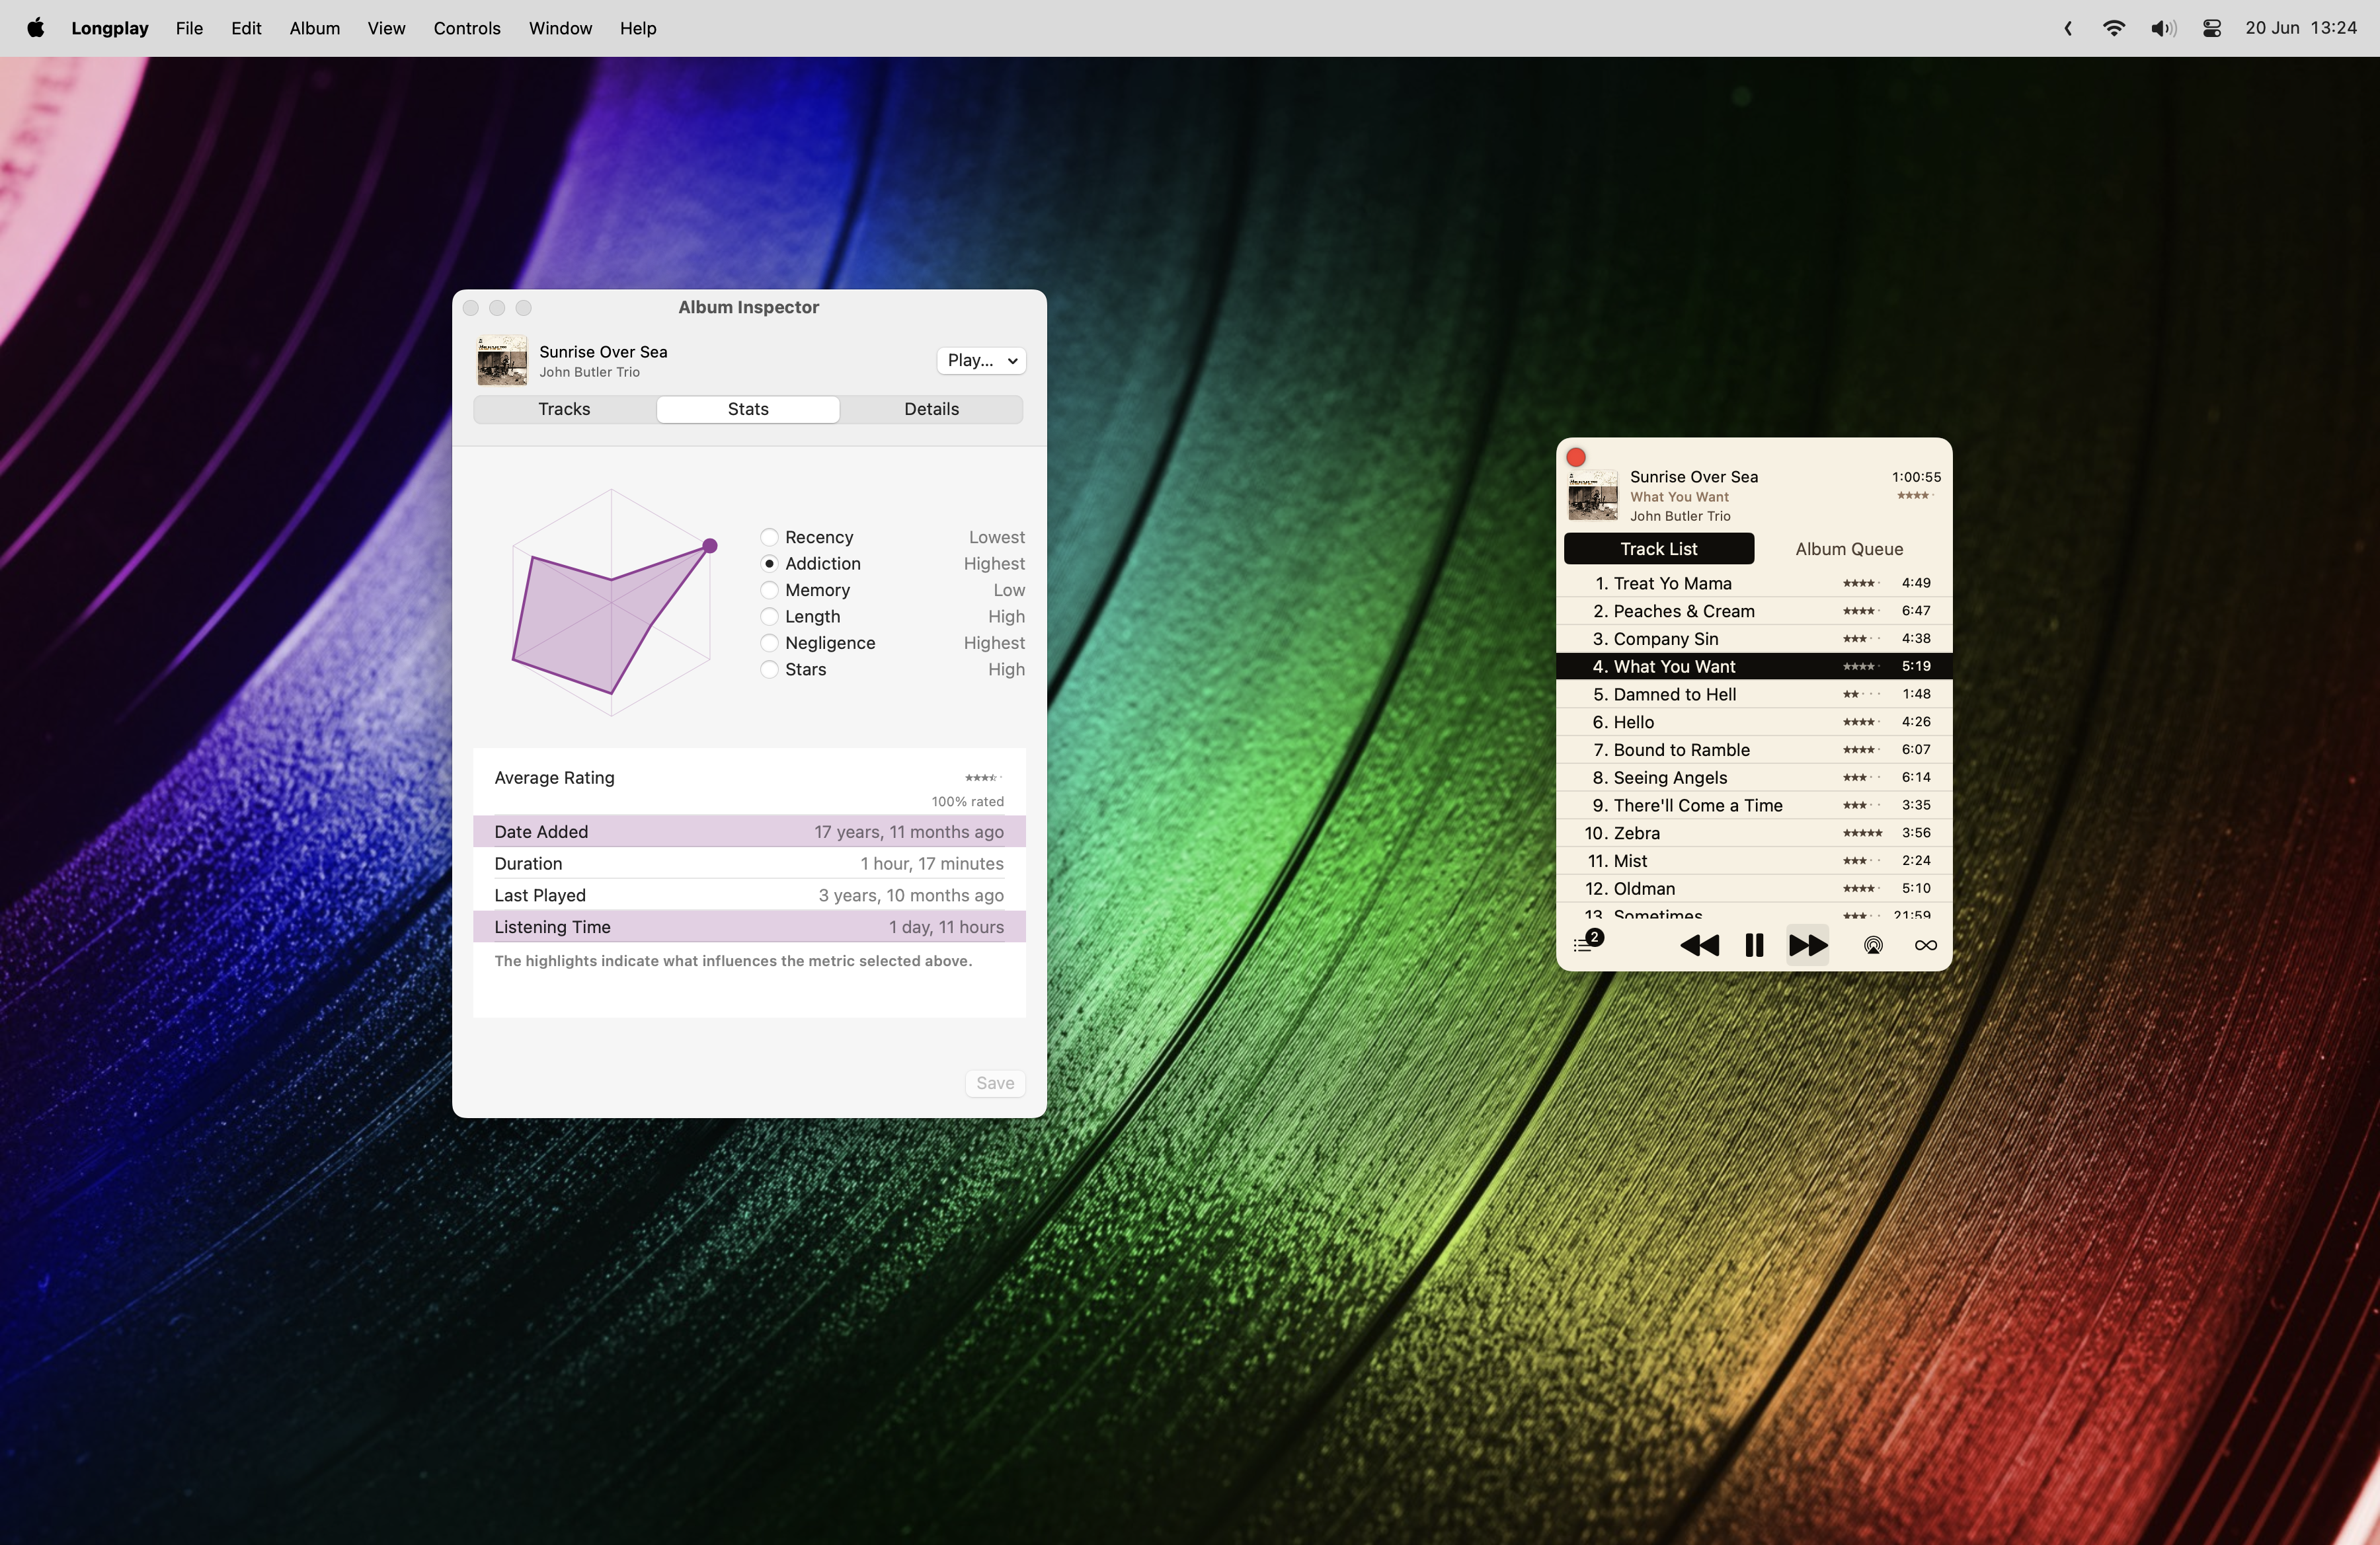Image resolution: width=2380 pixels, height=1545 pixels.
Task: Click the Save button
Action: [995, 1083]
